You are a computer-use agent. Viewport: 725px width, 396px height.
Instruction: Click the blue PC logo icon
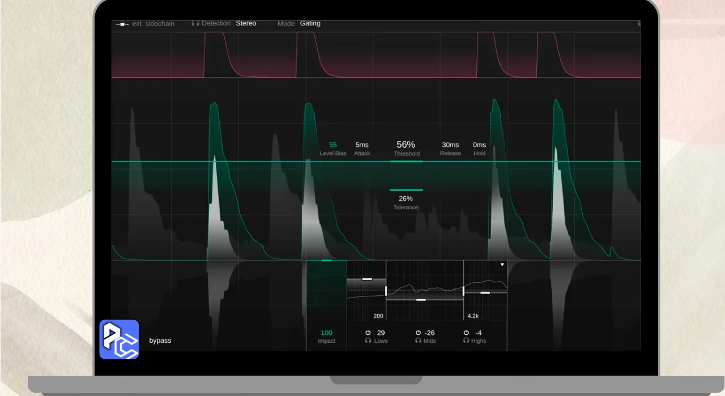click(x=119, y=339)
